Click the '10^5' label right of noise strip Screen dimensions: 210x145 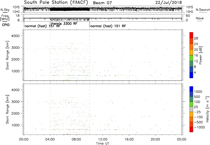(x=189, y=7)
